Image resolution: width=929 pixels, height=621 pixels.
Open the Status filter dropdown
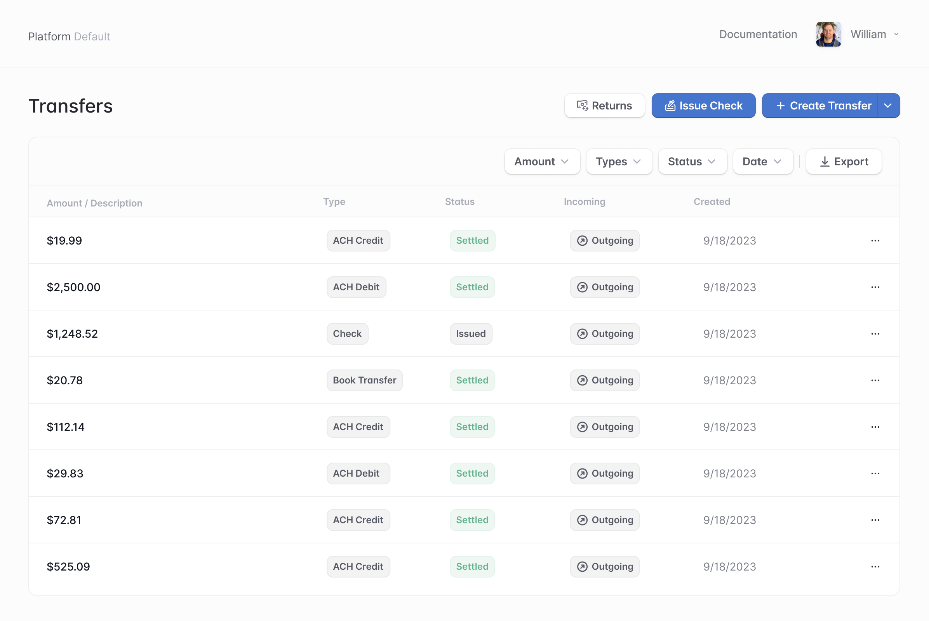point(692,161)
